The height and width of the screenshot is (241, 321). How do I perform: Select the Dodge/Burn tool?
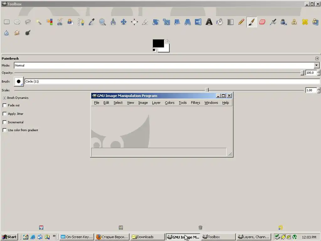click(x=28, y=33)
